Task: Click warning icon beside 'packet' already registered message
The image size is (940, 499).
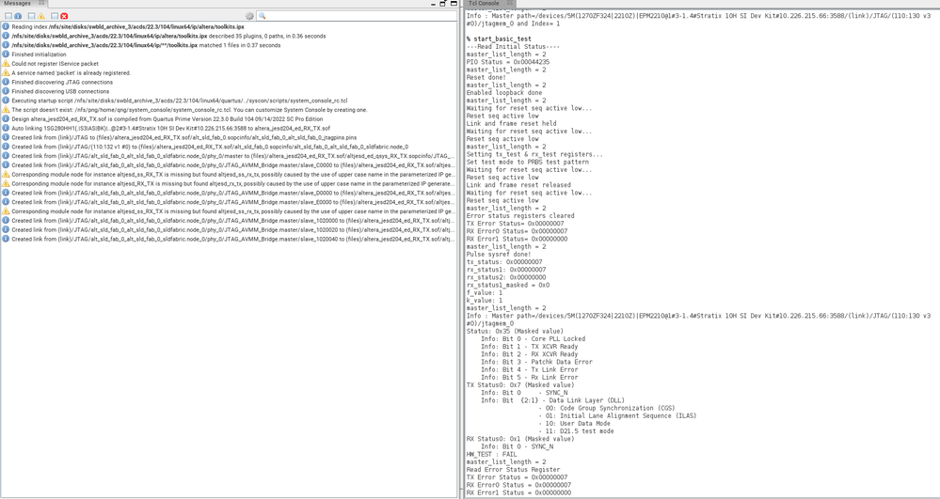Action: [6, 72]
